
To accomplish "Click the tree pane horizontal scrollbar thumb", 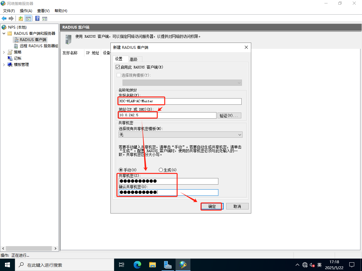I will (x=29, y=248).
